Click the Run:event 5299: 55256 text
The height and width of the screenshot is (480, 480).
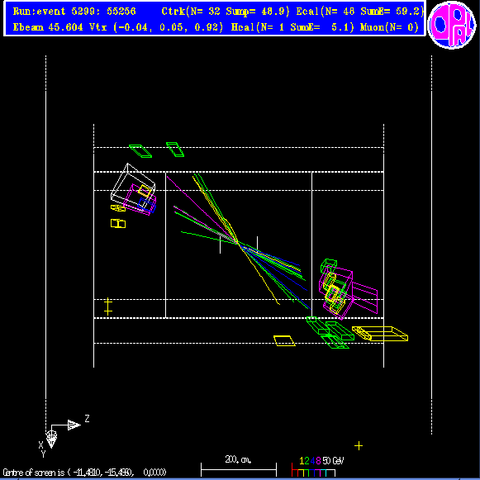coord(74,12)
